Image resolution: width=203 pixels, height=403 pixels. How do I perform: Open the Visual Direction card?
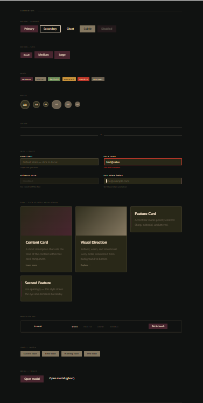(x=101, y=239)
